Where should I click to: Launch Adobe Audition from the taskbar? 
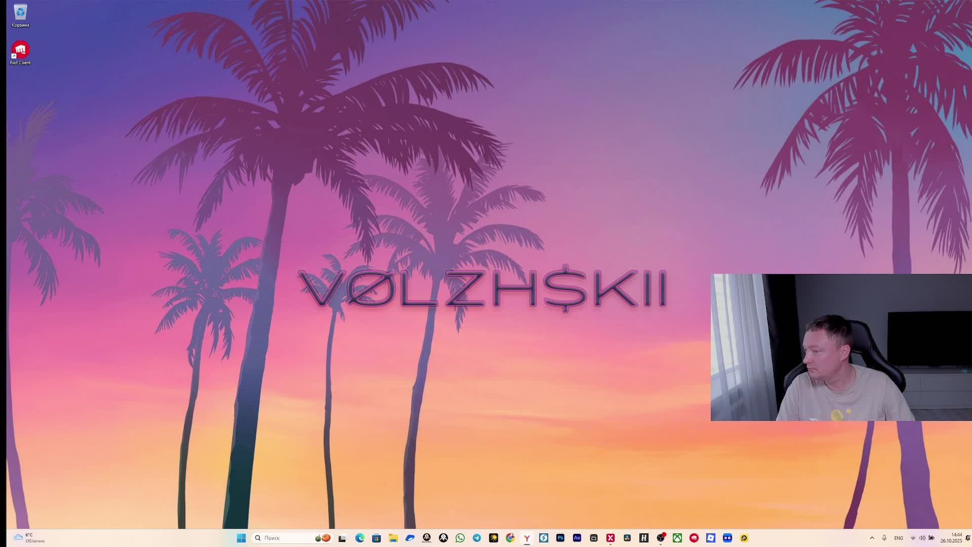(x=577, y=538)
